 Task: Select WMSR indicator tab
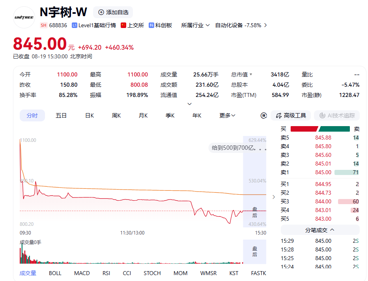click(208, 273)
